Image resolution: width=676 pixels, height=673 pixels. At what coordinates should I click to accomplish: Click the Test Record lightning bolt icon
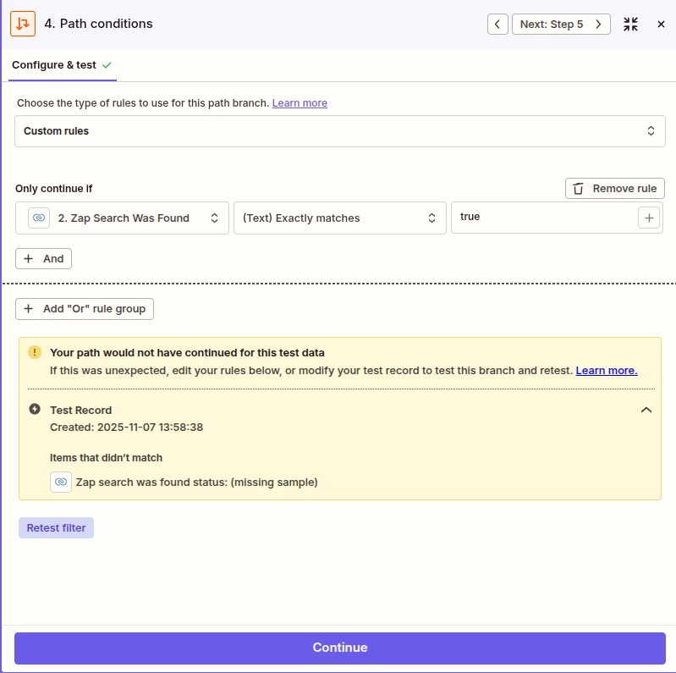(35, 409)
